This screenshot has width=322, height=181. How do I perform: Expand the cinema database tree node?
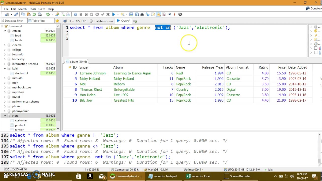click(5, 45)
